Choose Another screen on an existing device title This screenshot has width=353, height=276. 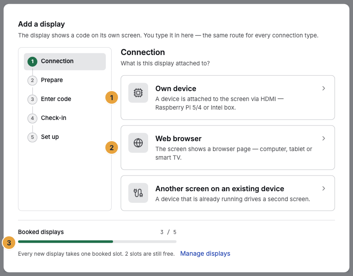220,189
